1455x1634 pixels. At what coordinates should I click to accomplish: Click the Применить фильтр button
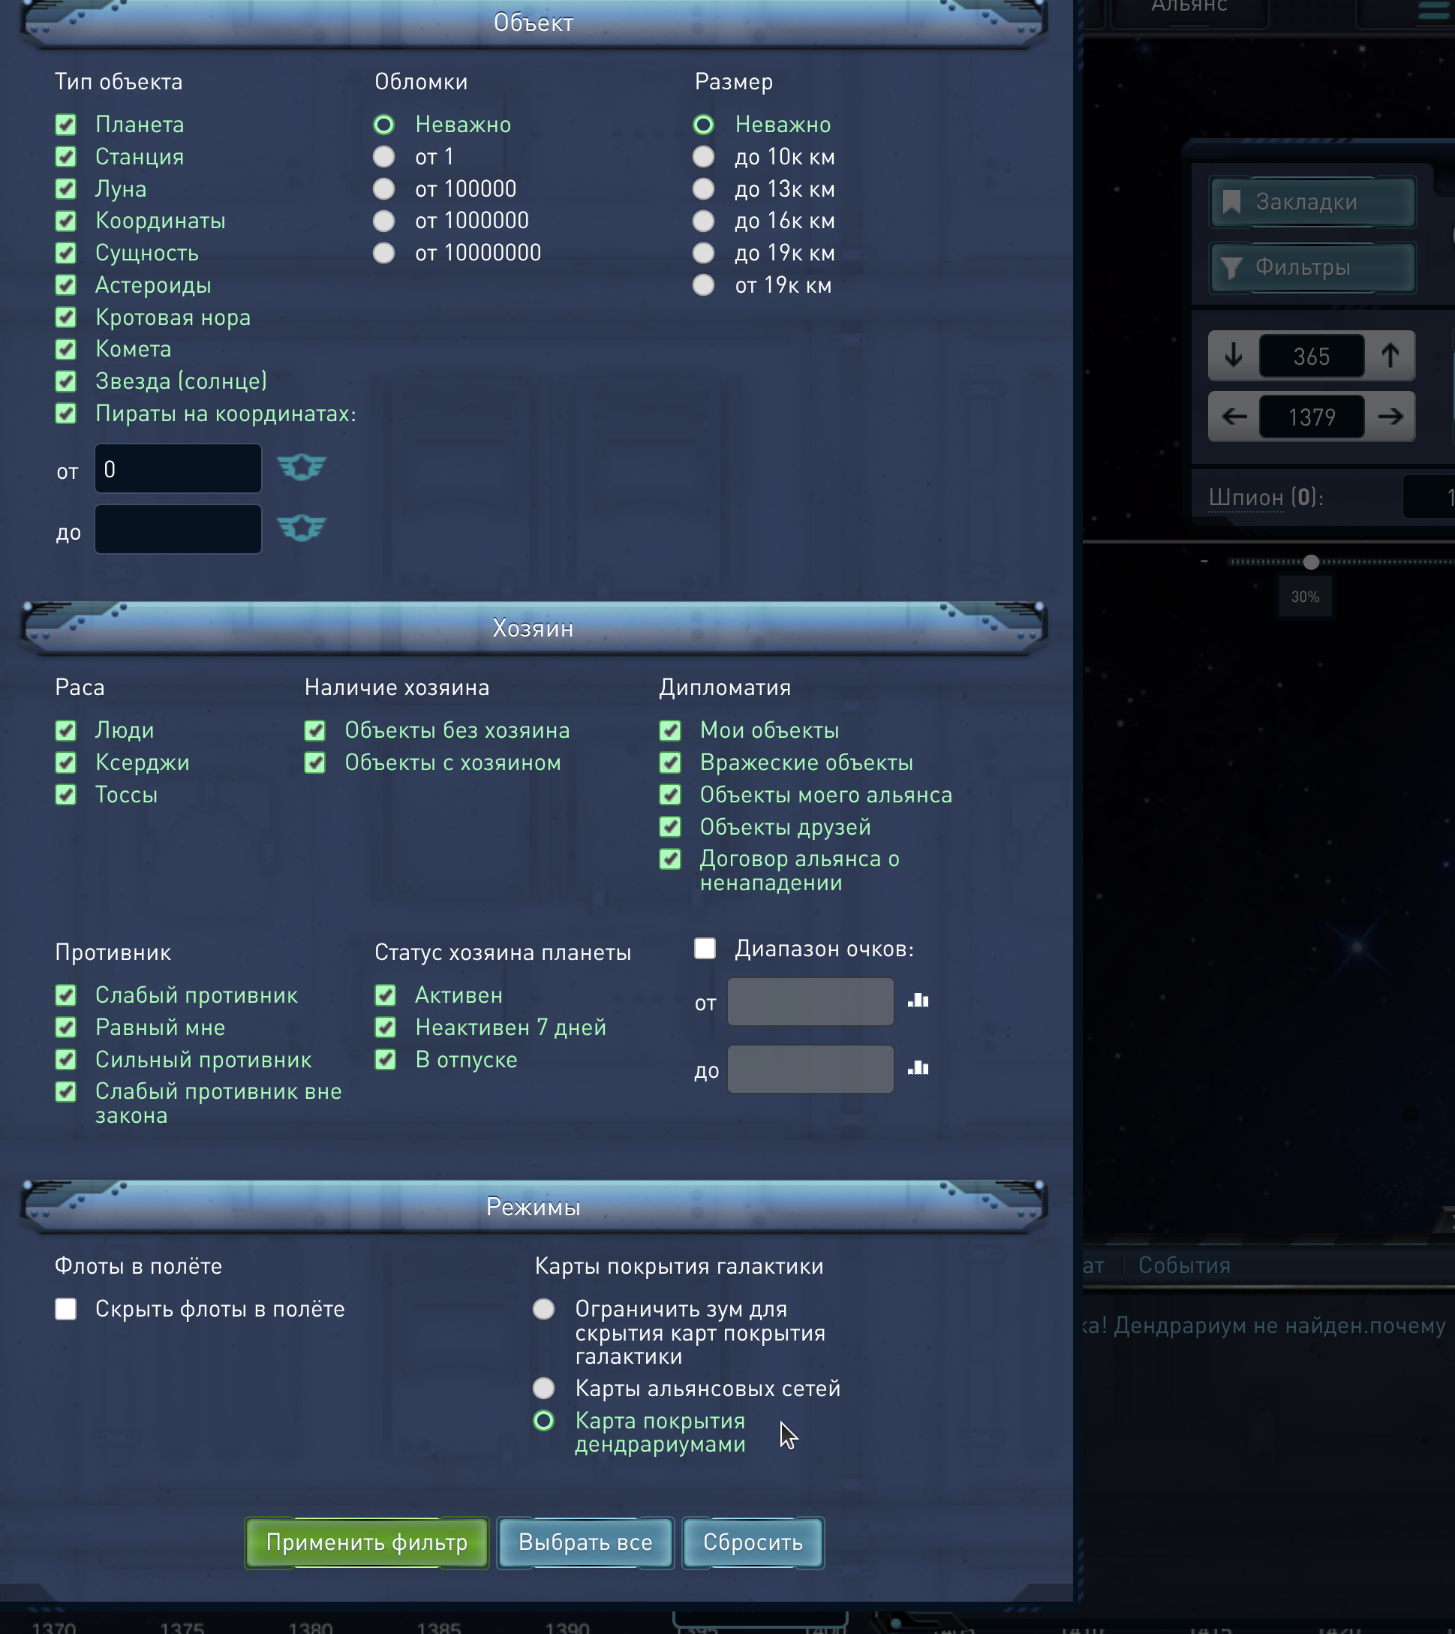point(366,1542)
